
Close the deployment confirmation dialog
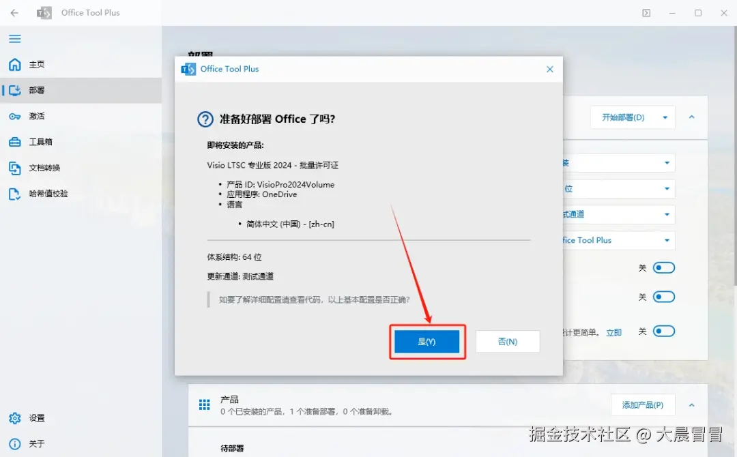[550, 69]
